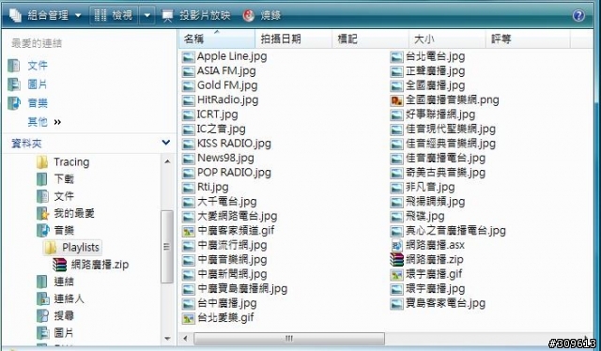The height and width of the screenshot is (351, 601).
Task: Click file name 飛碟.jpg
Action: pyautogui.click(x=425, y=216)
